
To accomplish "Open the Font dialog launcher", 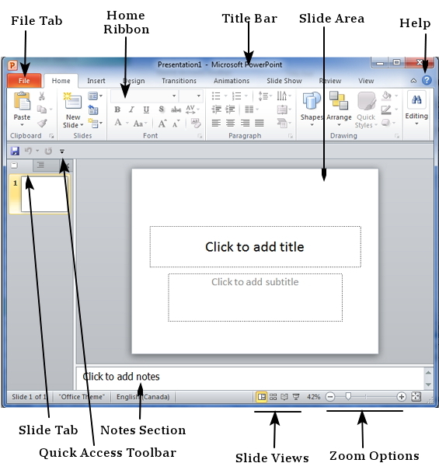I will click(200, 136).
